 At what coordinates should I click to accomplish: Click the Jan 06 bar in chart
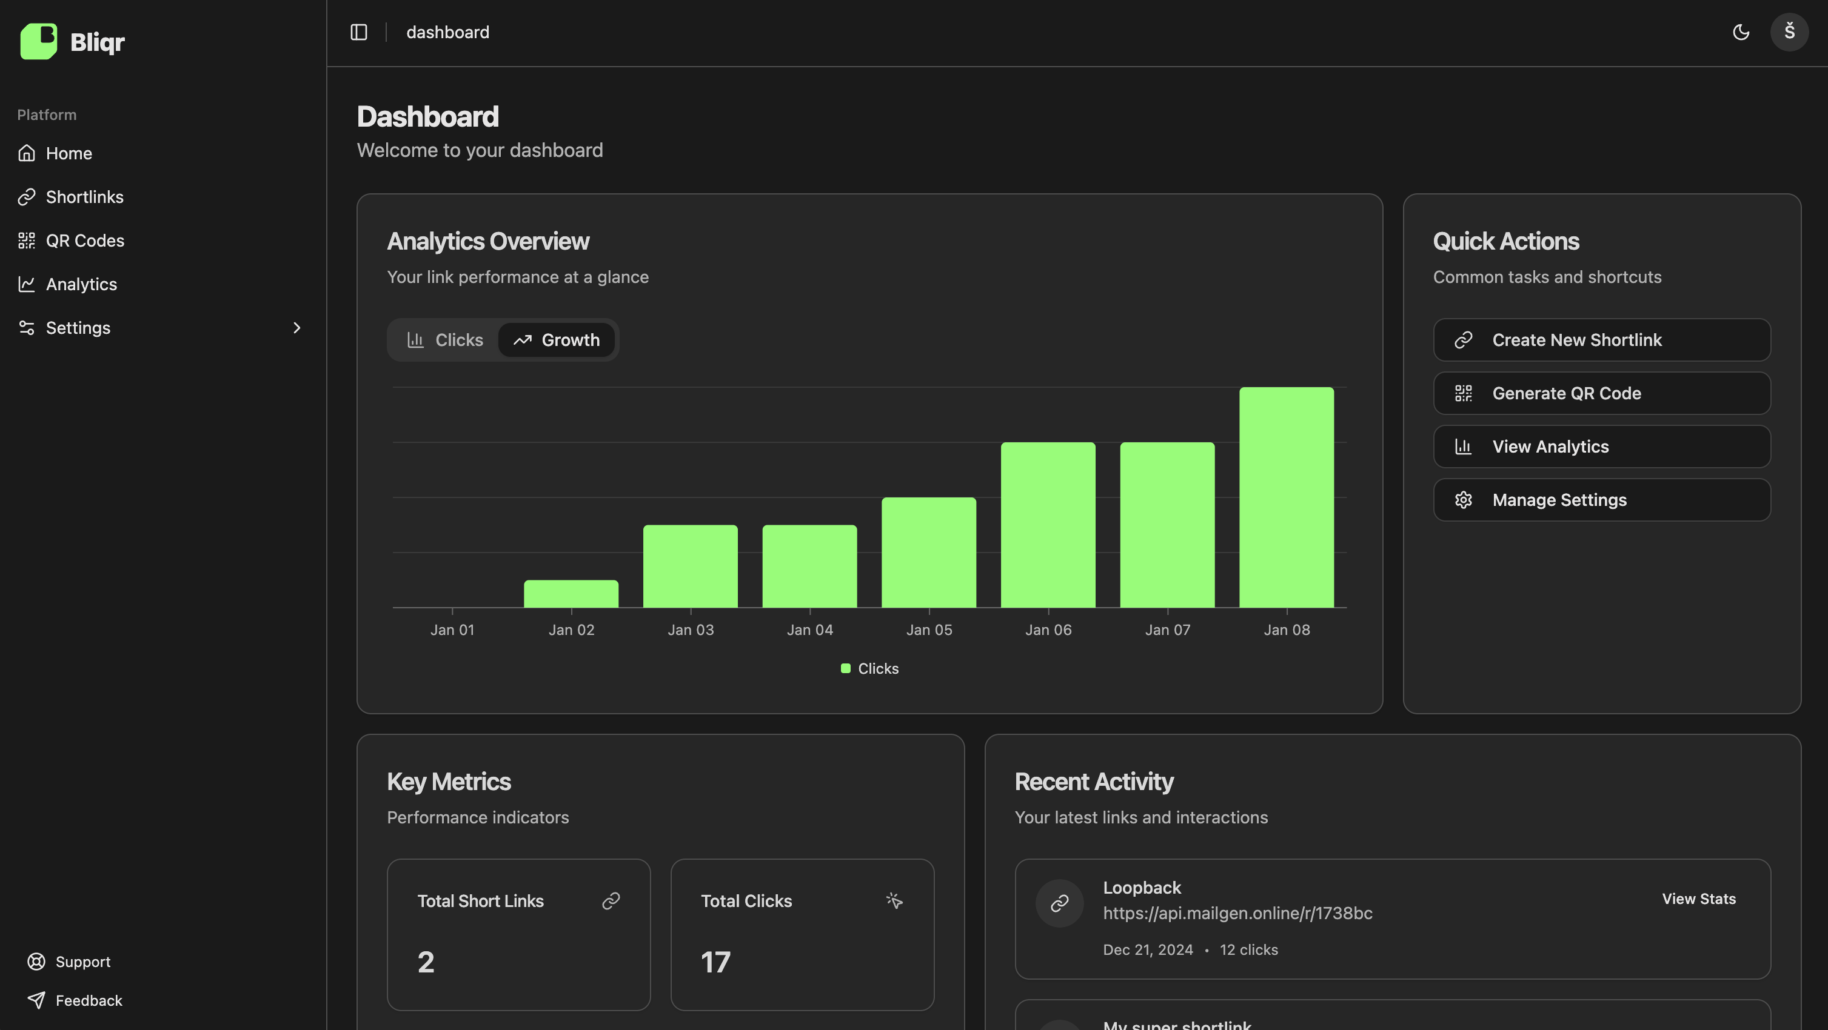[x=1048, y=525]
